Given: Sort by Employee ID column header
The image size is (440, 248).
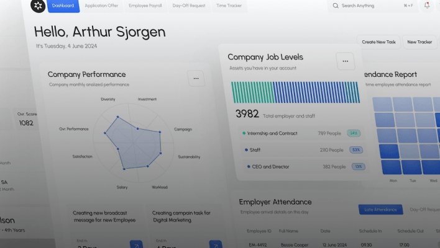Looking at the screenshot, I should point(259,231).
